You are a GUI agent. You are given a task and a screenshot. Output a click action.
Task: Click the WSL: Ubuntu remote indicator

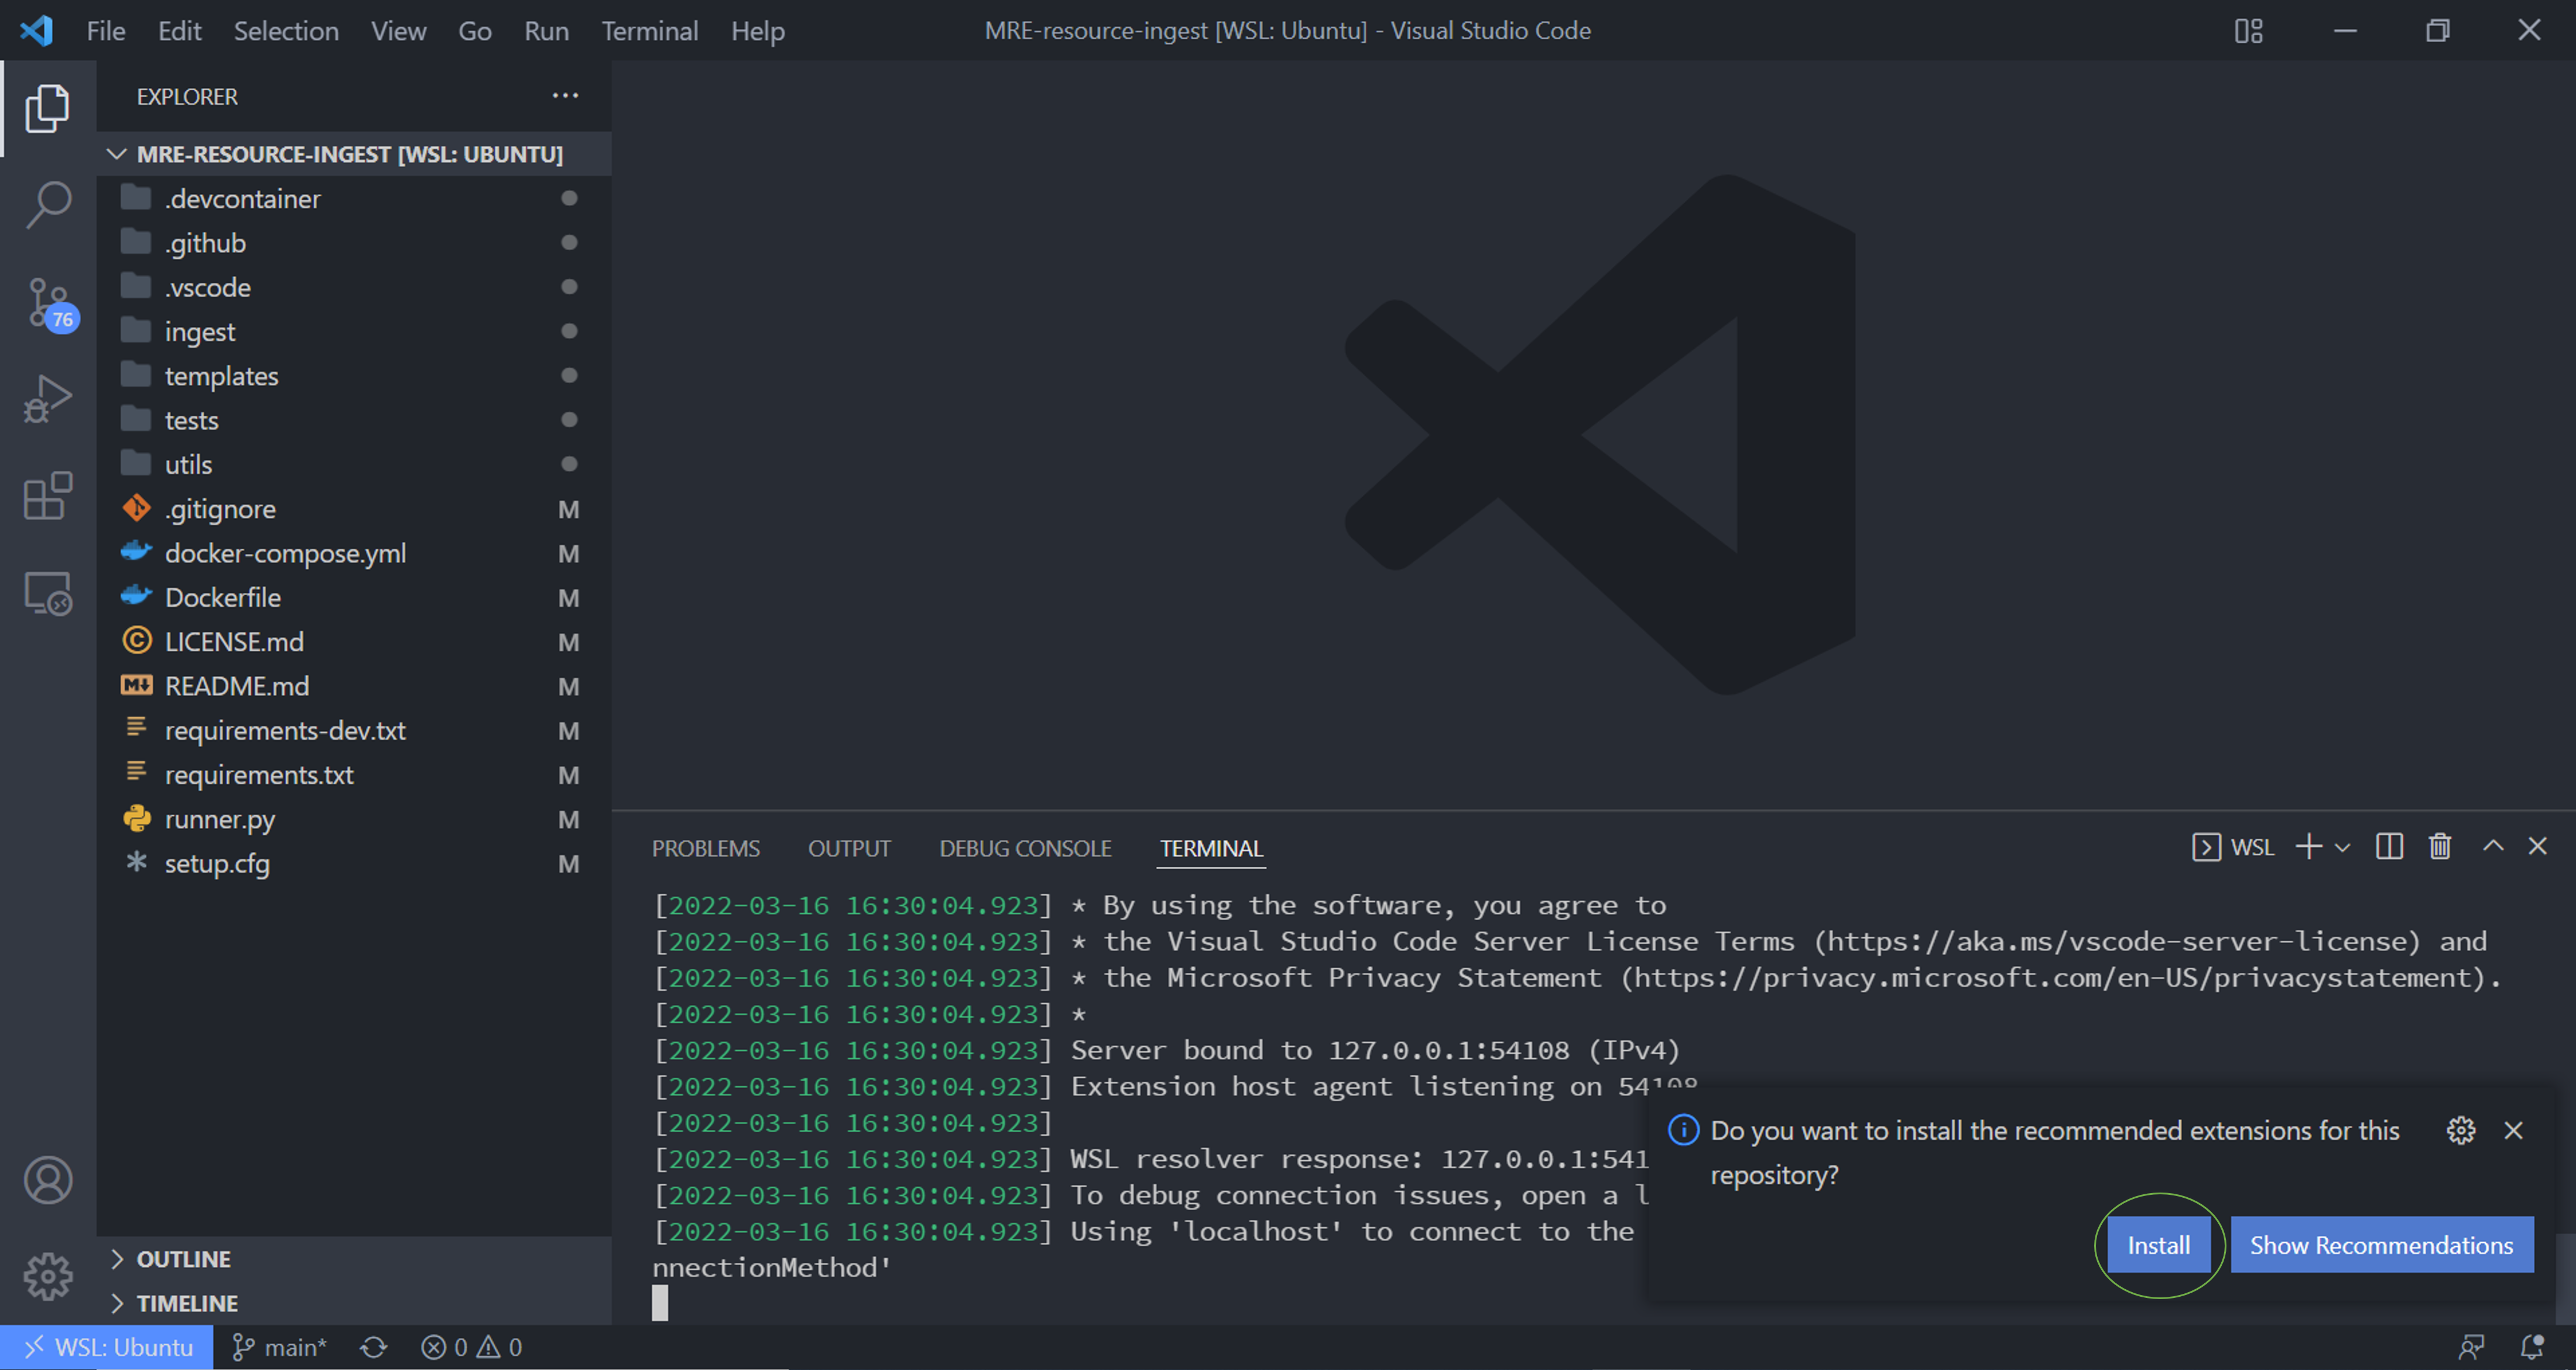[x=106, y=1347]
